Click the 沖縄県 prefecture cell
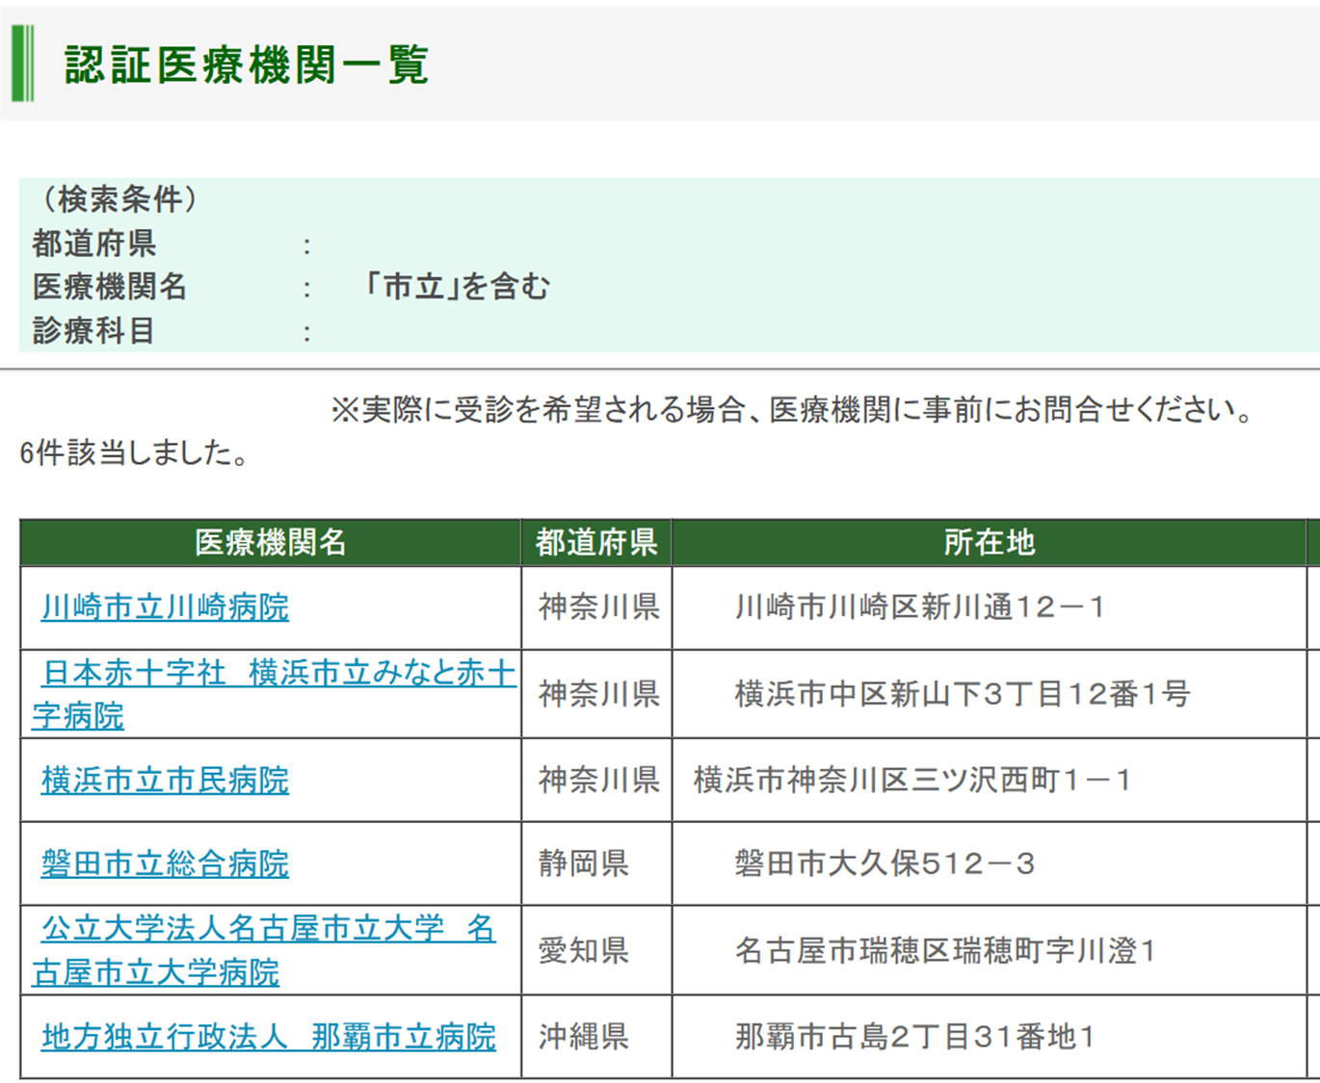Image resolution: width=1320 pixels, height=1083 pixels. click(x=584, y=1037)
